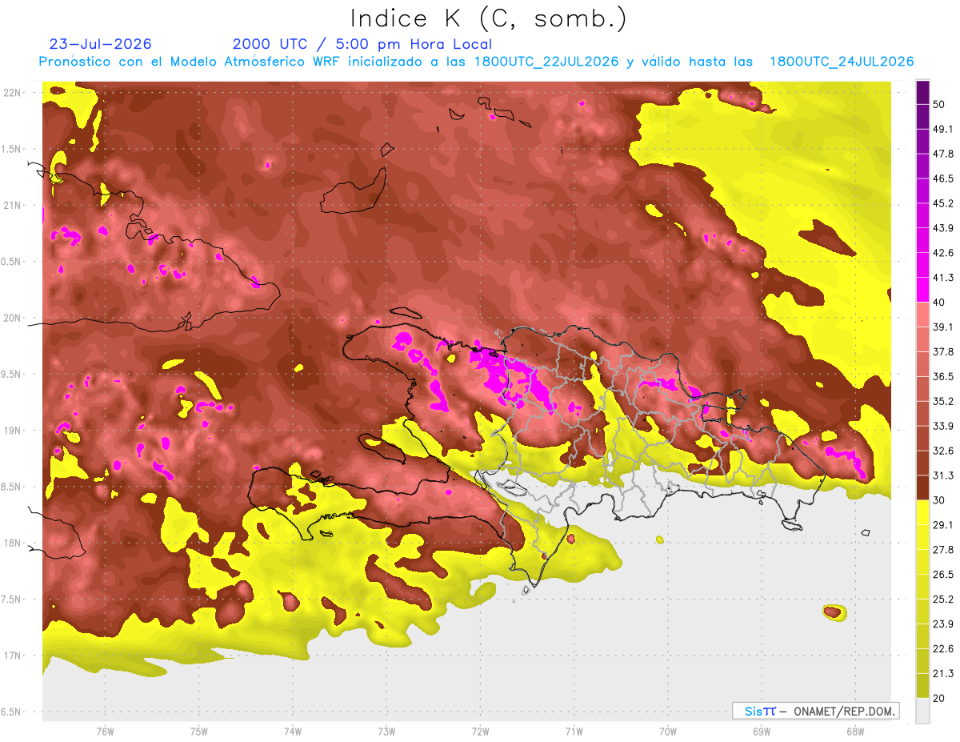Click the magenta swatch between 40 and 41.3
The height and width of the screenshot is (742, 960).
click(x=923, y=290)
